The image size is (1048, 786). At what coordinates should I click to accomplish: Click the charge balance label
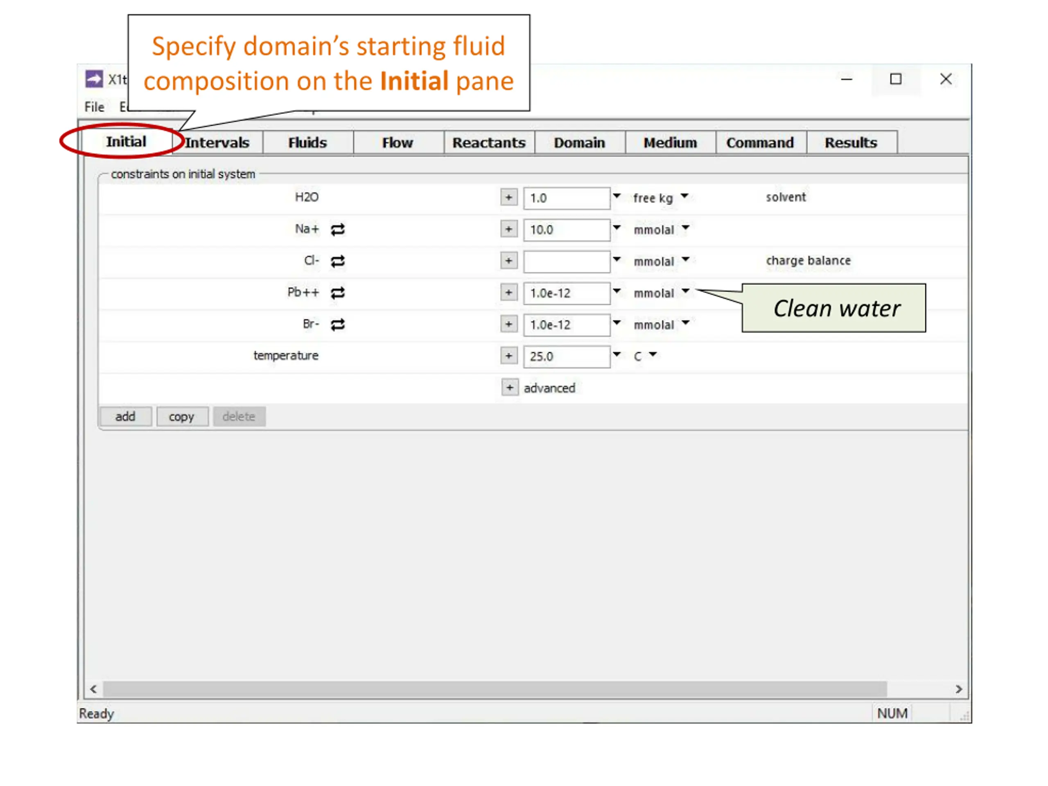click(808, 261)
